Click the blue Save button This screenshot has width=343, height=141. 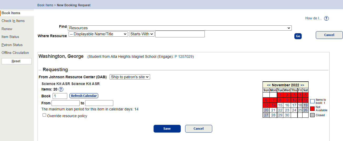(167, 129)
